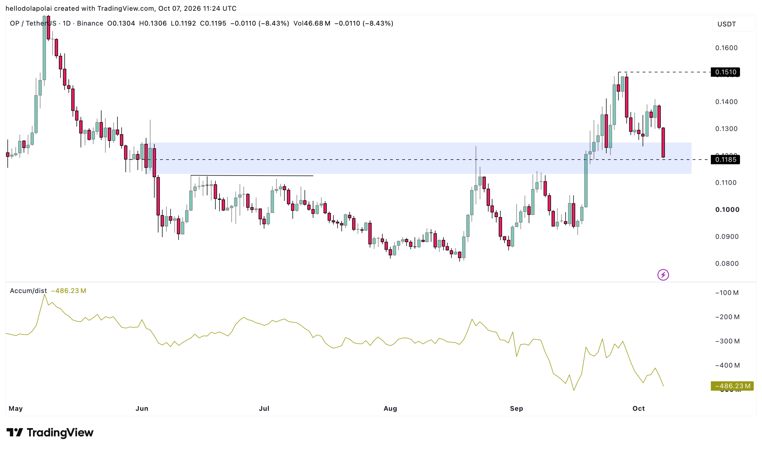Click the −100 M indicator axis label

pyautogui.click(x=727, y=293)
